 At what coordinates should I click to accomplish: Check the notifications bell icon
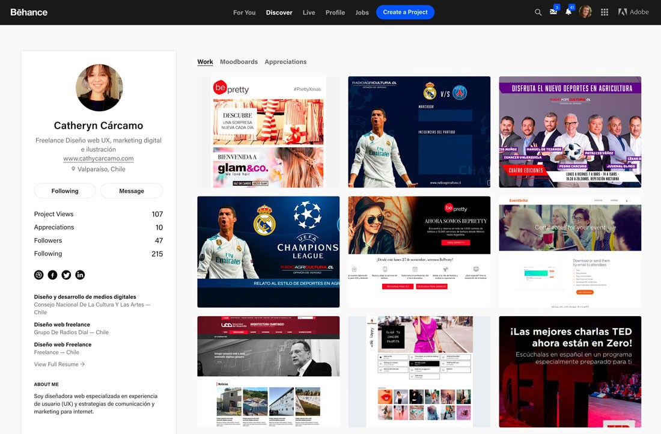568,12
